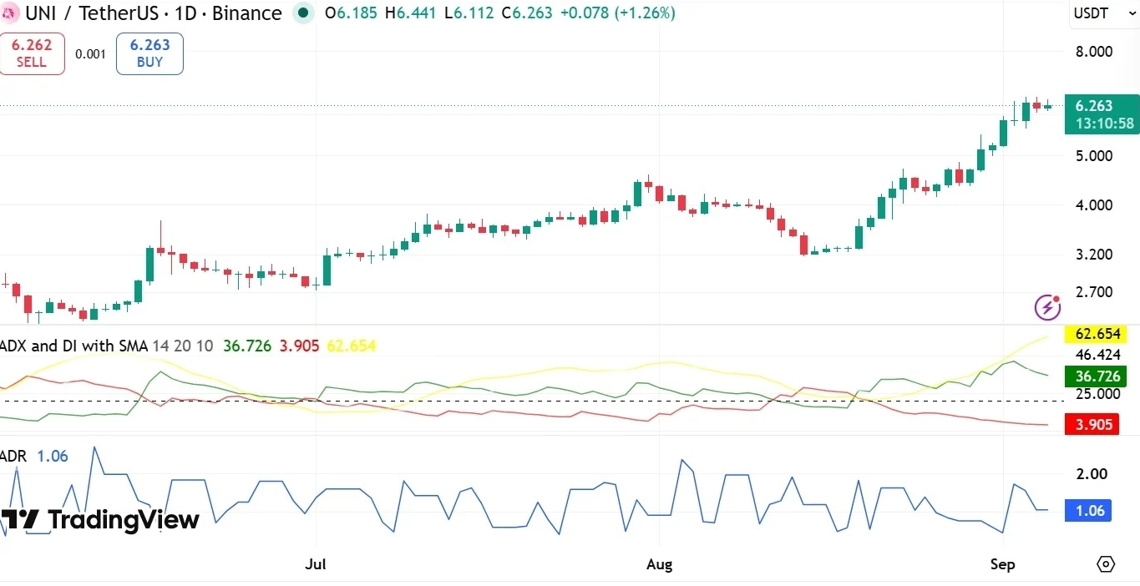Click the red 3.905 DI value label

click(x=1093, y=424)
